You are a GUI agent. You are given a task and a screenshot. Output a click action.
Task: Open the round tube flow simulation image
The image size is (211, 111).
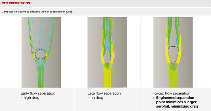(41, 52)
